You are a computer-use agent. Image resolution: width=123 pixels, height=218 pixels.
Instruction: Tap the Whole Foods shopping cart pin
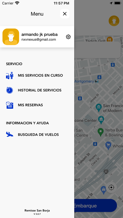tap(108, 146)
